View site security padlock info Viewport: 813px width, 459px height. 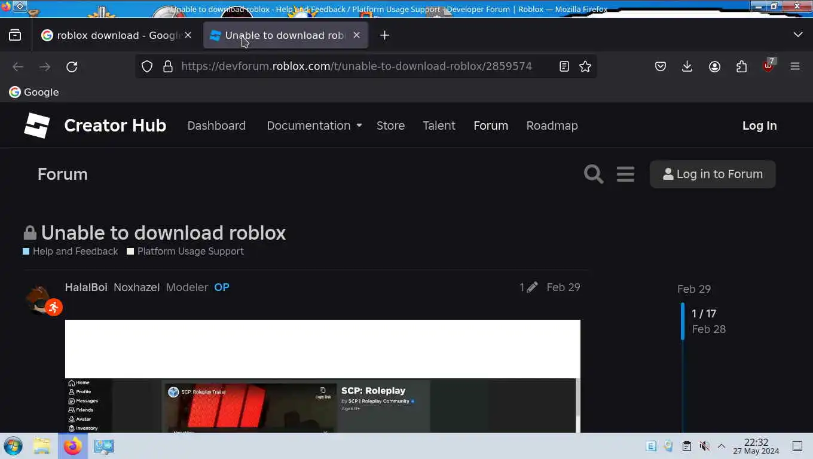click(x=167, y=66)
